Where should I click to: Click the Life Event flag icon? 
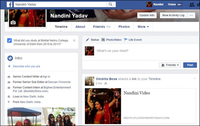point(126,40)
